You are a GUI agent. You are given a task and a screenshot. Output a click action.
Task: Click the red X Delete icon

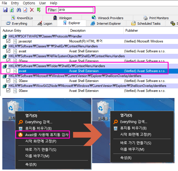[x=32, y=10]
